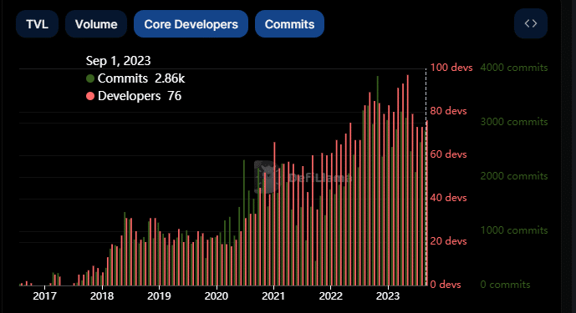Click the Commits 2.86k tooltip entry

tap(135, 78)
